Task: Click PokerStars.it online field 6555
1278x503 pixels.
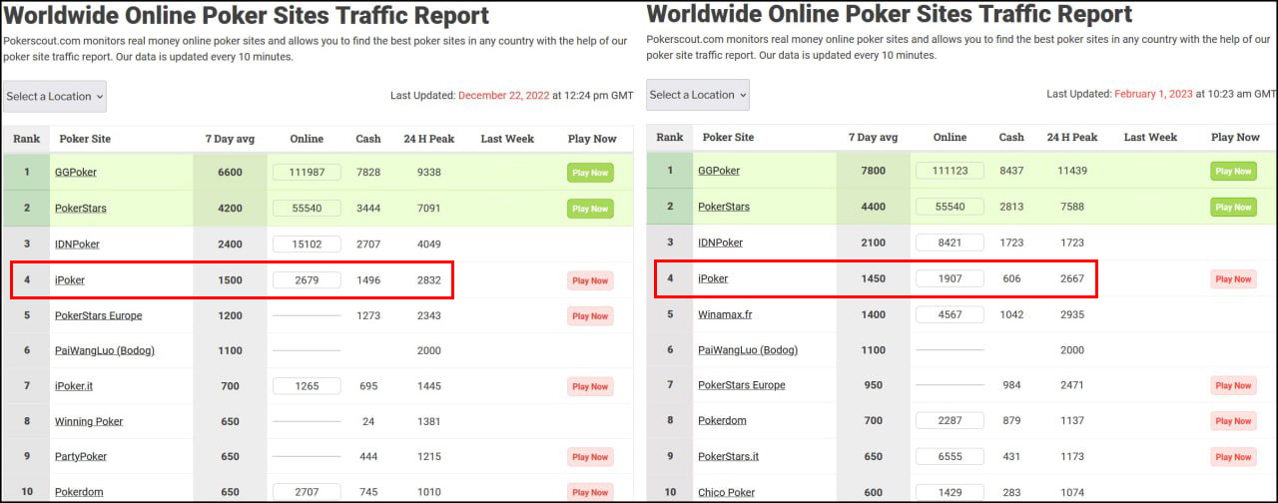Action: click(x=950, y=456)
